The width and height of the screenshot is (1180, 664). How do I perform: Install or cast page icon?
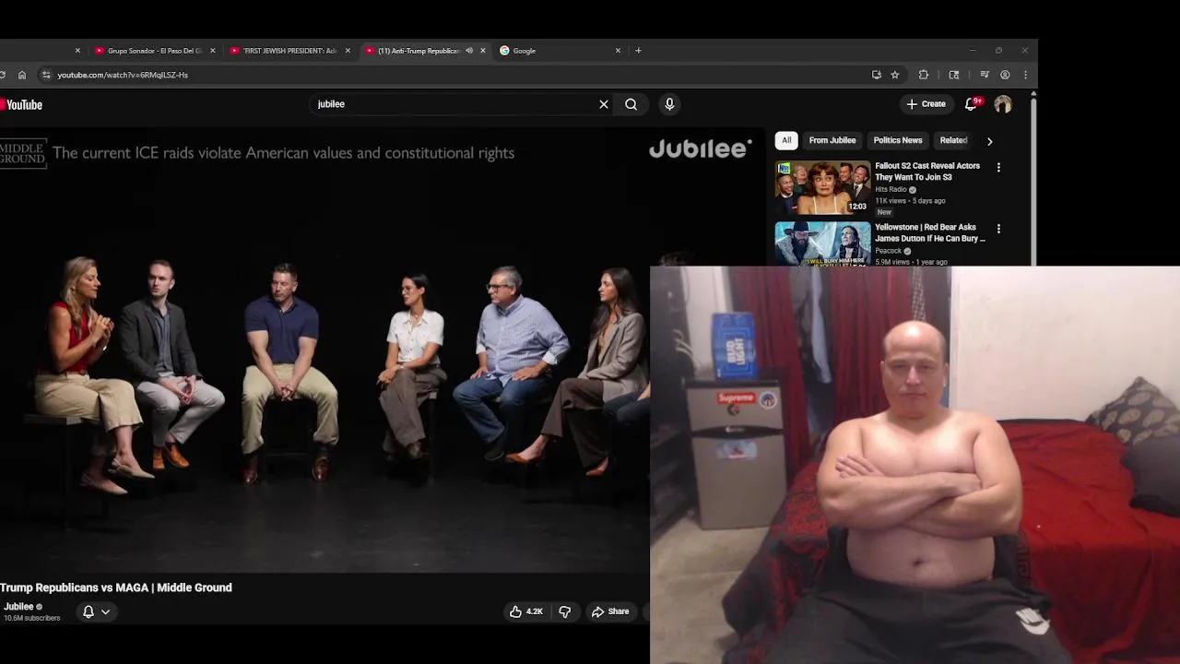coord(877,75)
